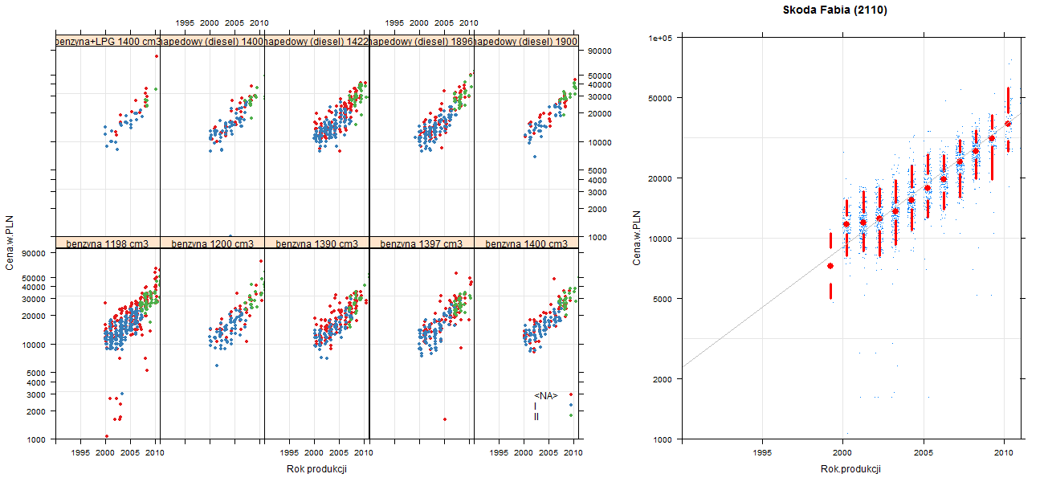1044x482 pixels.
Task: Click the blue legend dot for I
Action: click(x=570, y=405)
